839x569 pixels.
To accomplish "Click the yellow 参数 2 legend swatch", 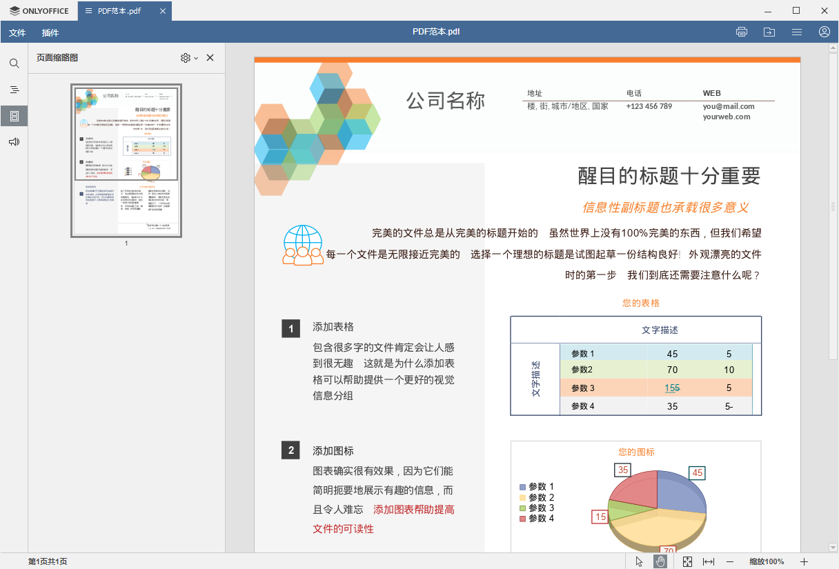I will pyautogui.click(x=522, y=497).
